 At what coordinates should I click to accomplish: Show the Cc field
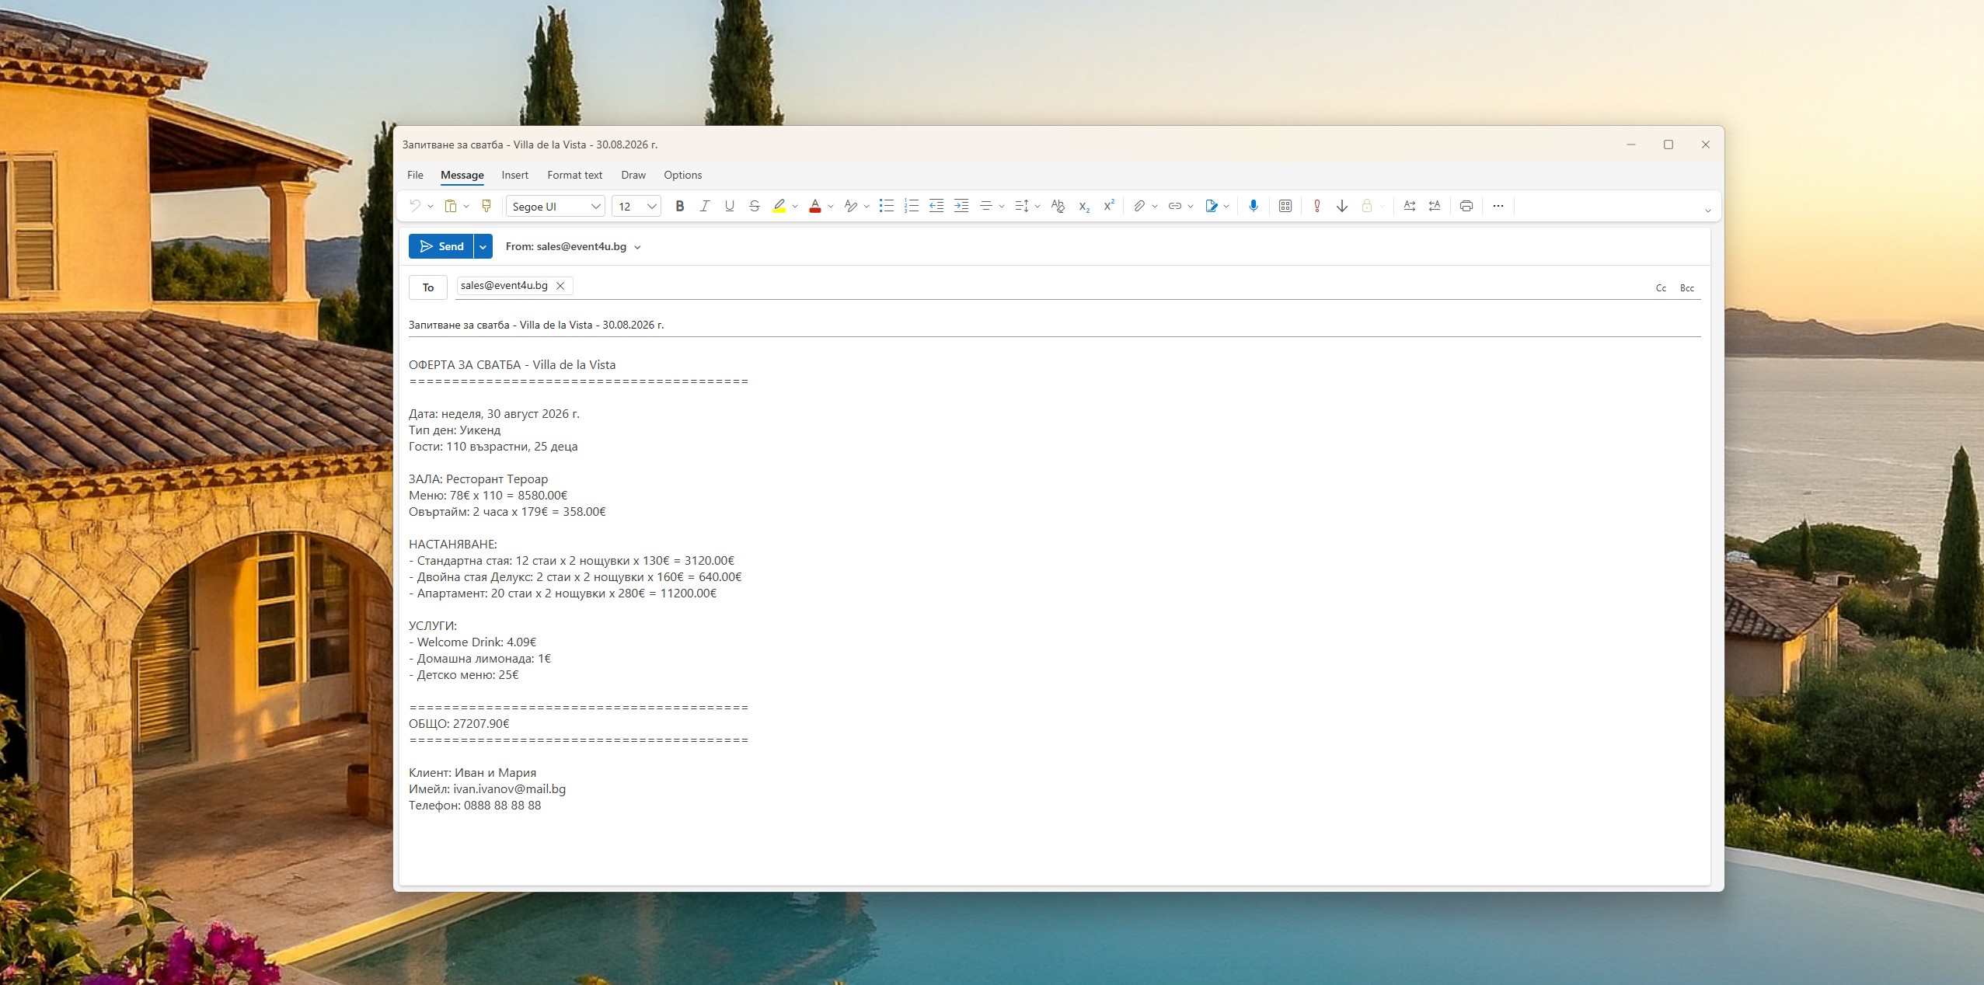1661,288
